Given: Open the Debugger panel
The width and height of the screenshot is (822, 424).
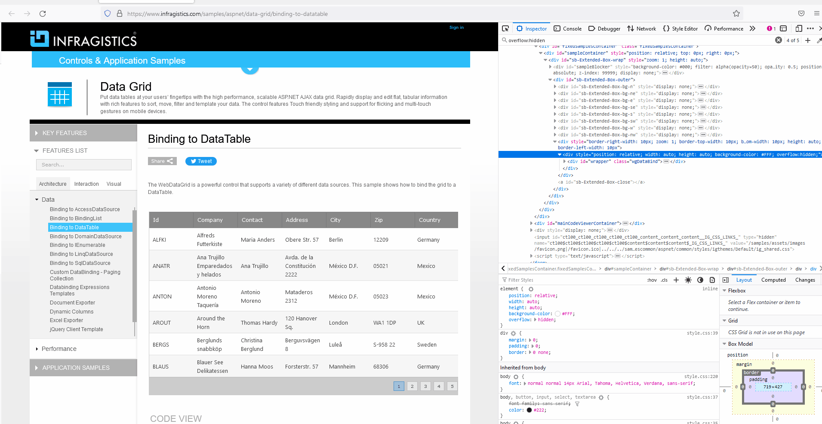Looking at the screenshot, I should [x=604, y=28].
